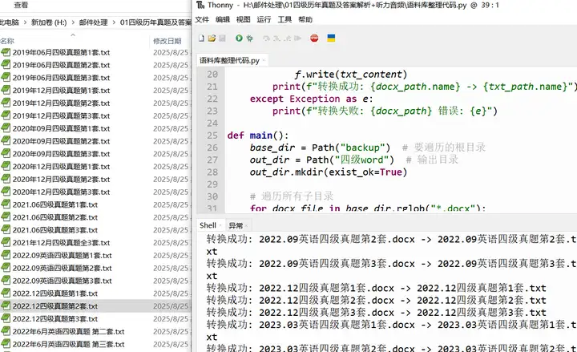Click file icon of 2019年12月四级真题第2套.txt
The height and width of the screenshot is (352, 577).
(6, 103)
